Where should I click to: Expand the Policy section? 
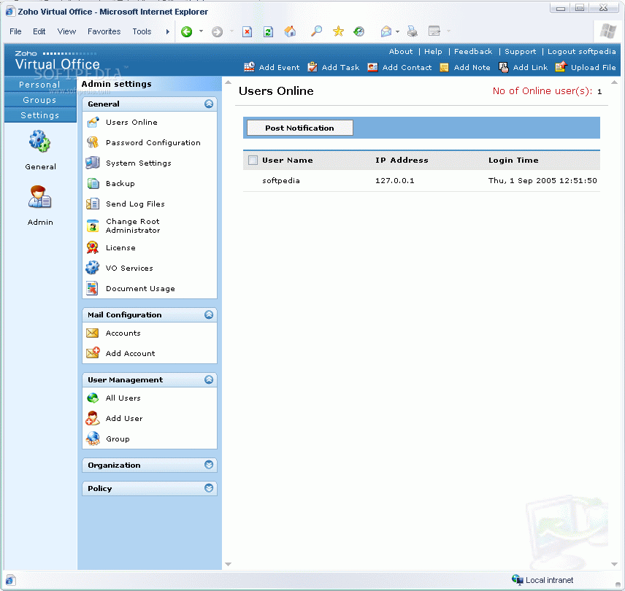(x=209, y=488)
